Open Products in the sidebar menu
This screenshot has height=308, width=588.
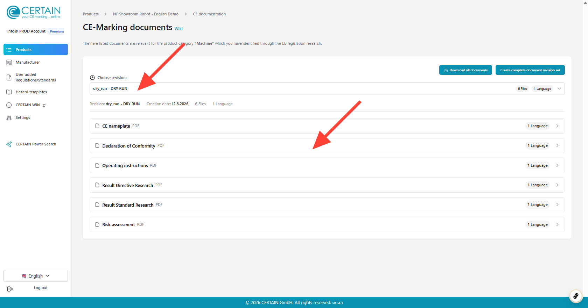coord(36,50)
